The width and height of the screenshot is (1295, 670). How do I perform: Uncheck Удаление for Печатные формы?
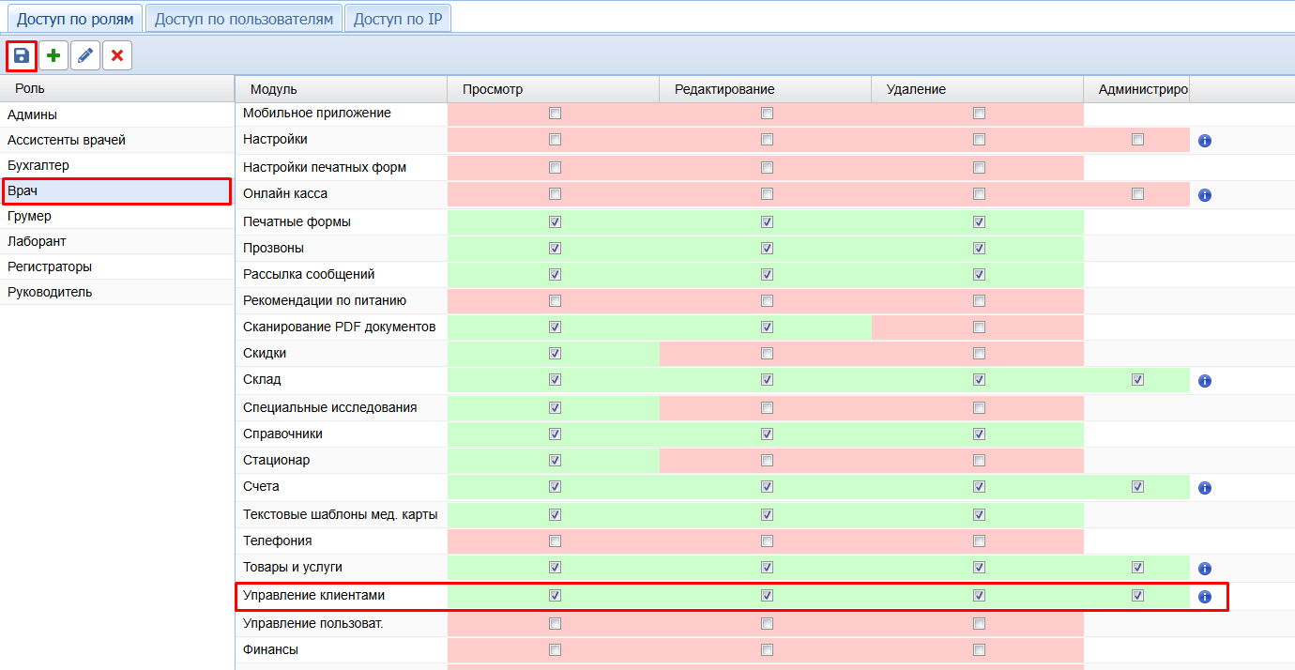point(979,222)
